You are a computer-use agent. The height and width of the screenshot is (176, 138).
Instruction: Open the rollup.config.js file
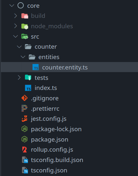pos(52,150)
